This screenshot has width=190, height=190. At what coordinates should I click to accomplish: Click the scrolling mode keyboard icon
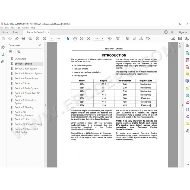118,39
